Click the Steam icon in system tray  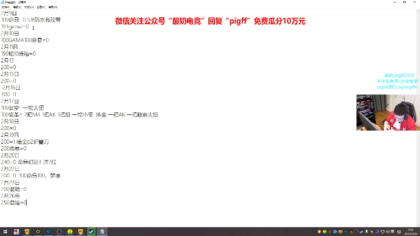[x=361, y=232]
